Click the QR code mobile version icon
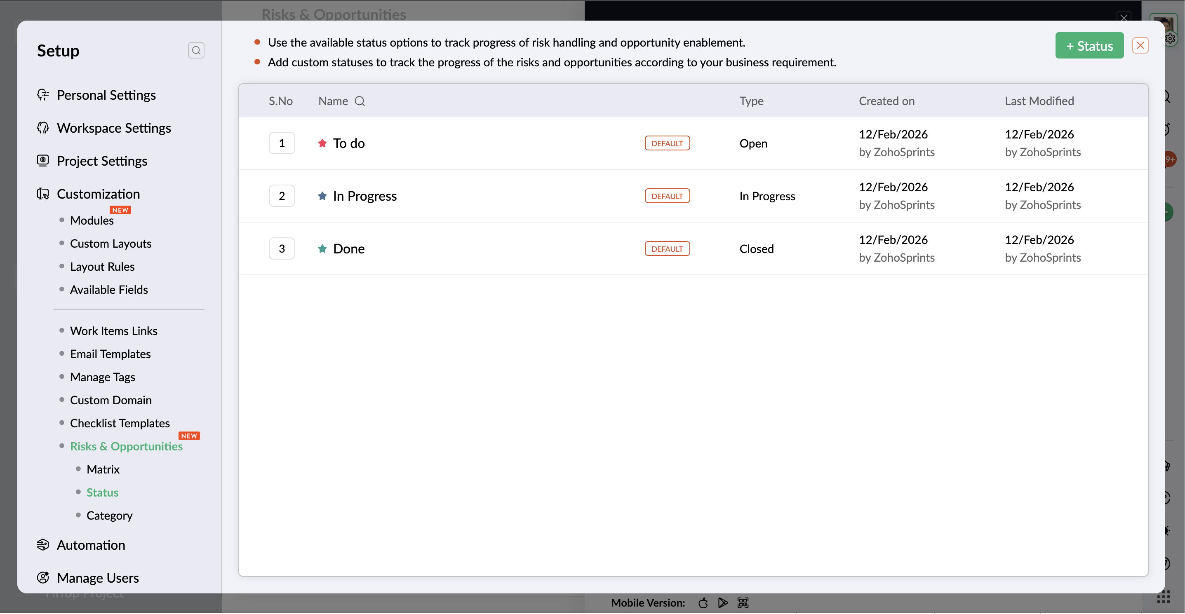1185x614 pixels. pos(743,602)
